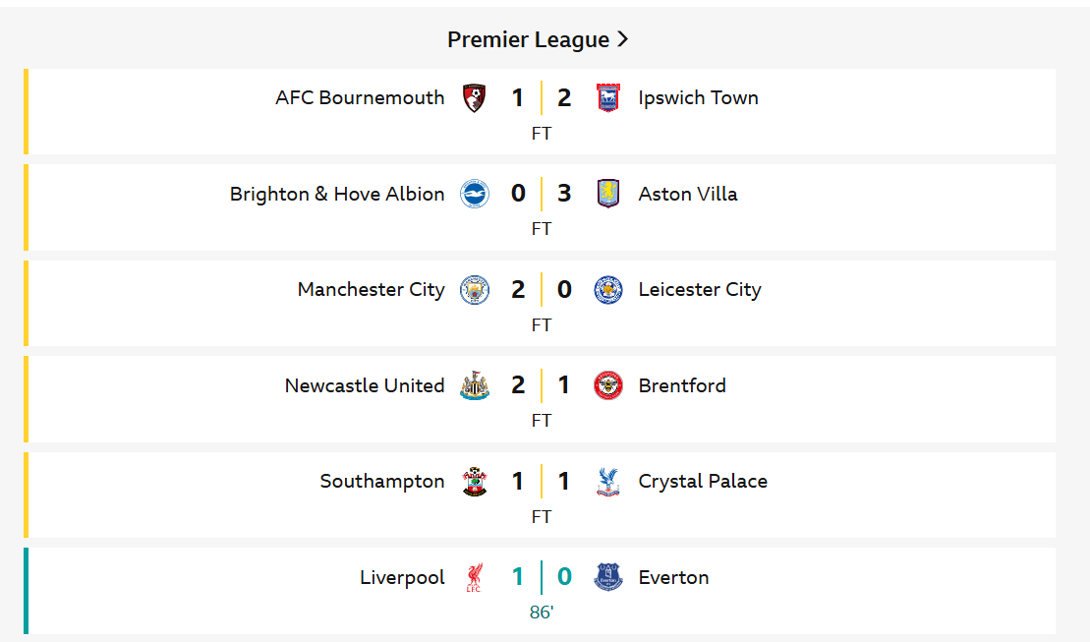This screenshot has width=1090, height=642.
Task: Click the AFC Bournemouth club crest
Action: (x=475, y=98)
